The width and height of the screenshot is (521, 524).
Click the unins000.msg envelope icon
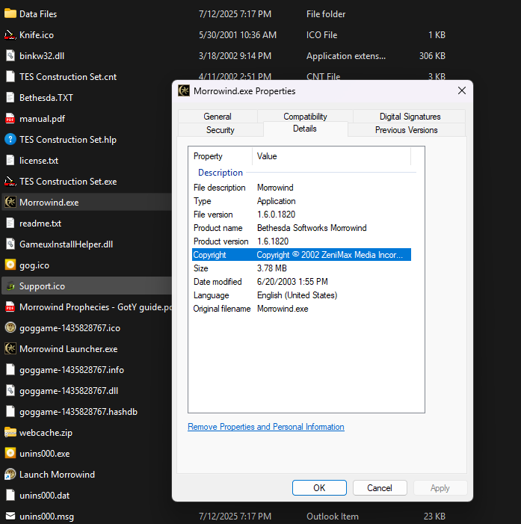tap(10, 517)
